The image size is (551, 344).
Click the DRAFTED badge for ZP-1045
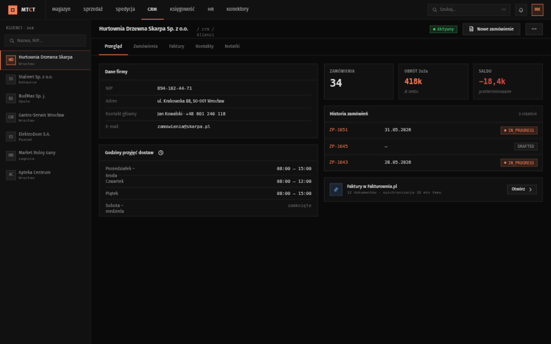click(x=526, y=147)
